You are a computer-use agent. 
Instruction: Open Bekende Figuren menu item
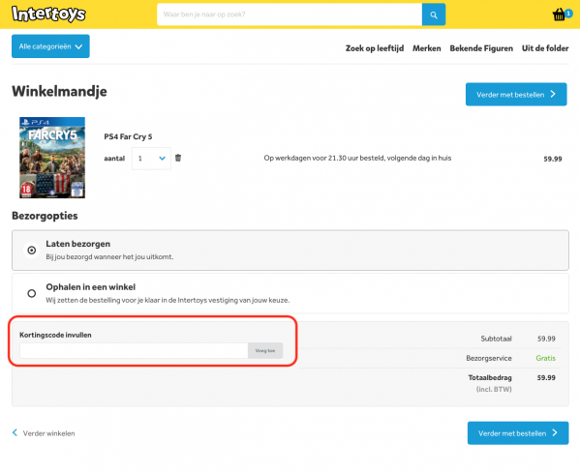click(481, 48)
